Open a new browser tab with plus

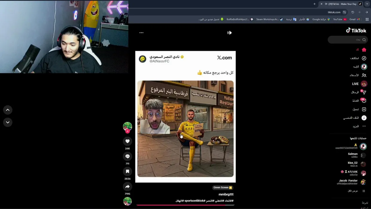coord(314,4)
